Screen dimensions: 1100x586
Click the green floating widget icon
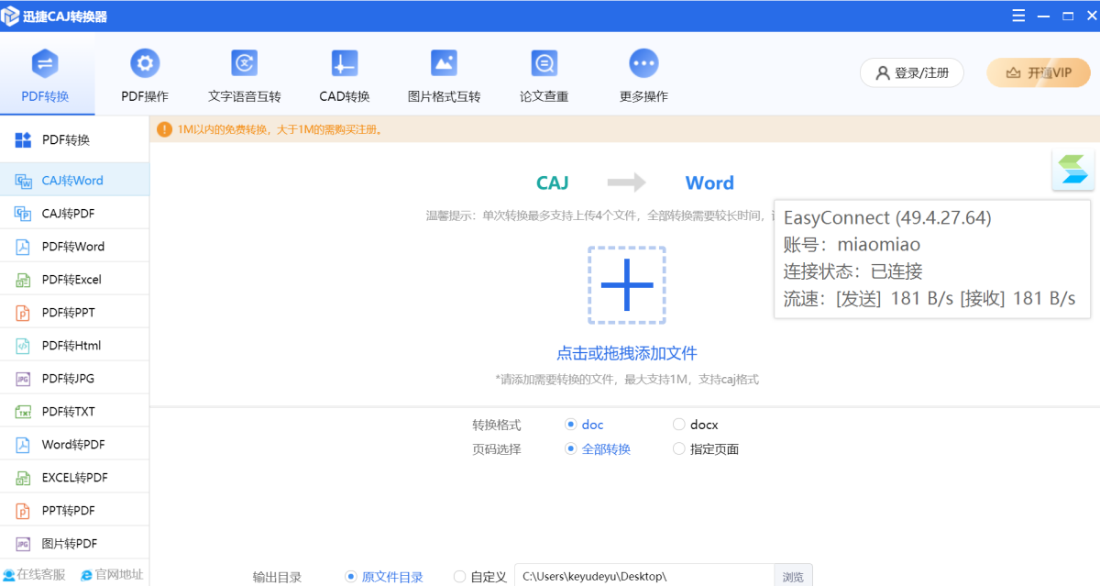[x=1072, y=170]
